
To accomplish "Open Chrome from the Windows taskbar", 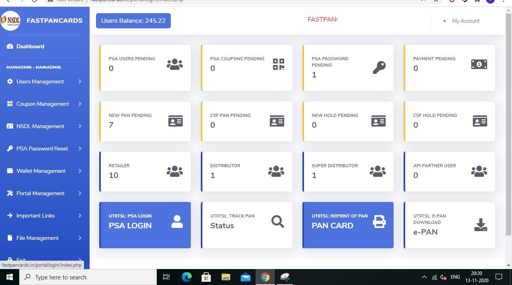I will [265, 277].
